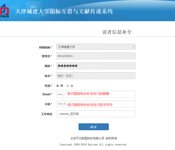Select the 男 gender radio button

(x=57, y=86)
